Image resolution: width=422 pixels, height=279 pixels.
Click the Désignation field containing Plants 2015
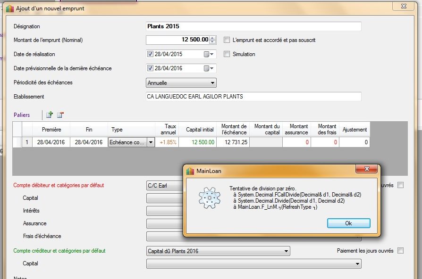click(253, 26)
